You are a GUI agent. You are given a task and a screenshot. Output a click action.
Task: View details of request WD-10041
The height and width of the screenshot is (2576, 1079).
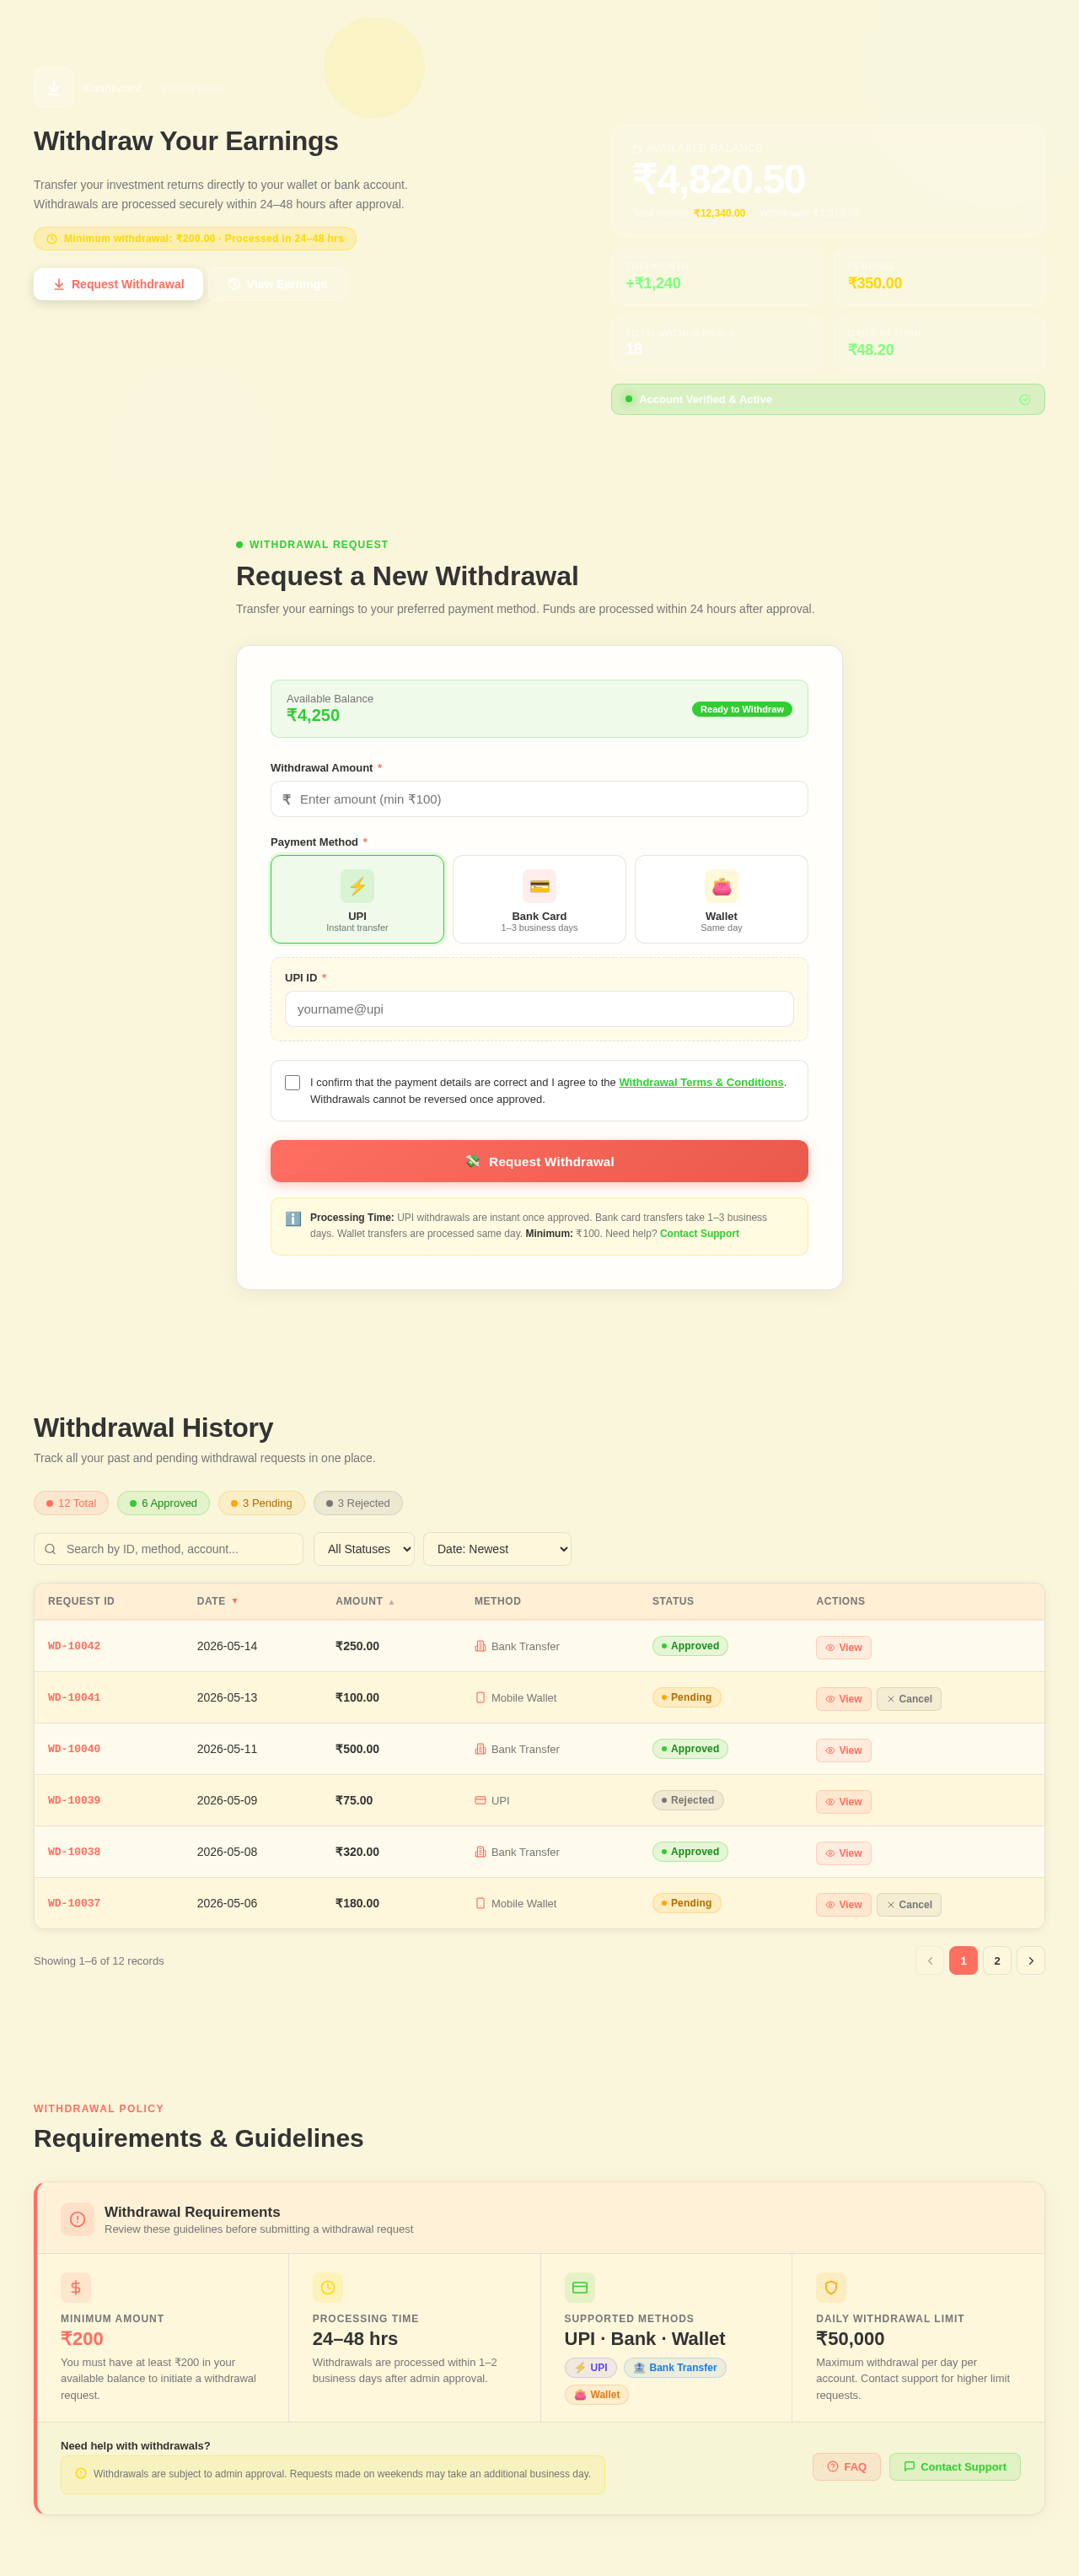(x=843, y=1699)
